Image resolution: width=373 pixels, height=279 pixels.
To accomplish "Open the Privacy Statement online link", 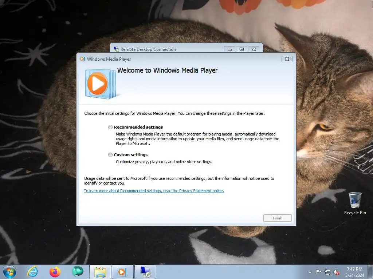I will tap(154, 191).
